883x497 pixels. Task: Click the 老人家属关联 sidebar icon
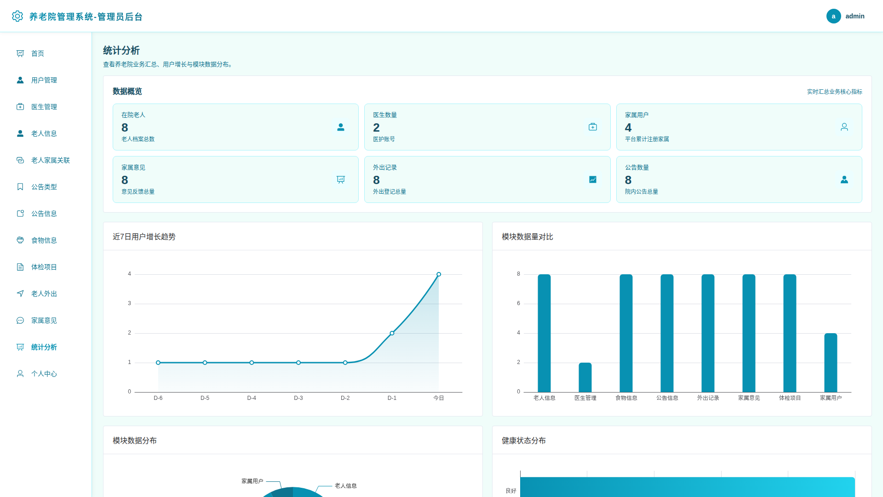click(x=20, y=160)
